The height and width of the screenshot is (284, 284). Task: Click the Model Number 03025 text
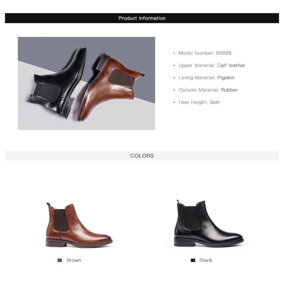tap(205, 53)
